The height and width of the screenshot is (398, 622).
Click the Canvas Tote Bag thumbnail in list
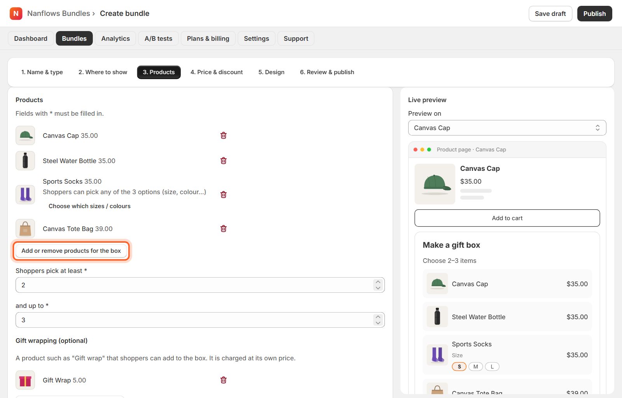click(25, 229)
